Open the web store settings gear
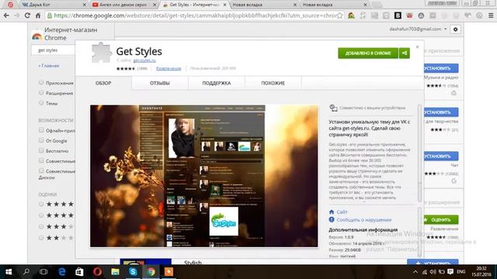Viewport: 497px width, 279px height. (456, 29)
